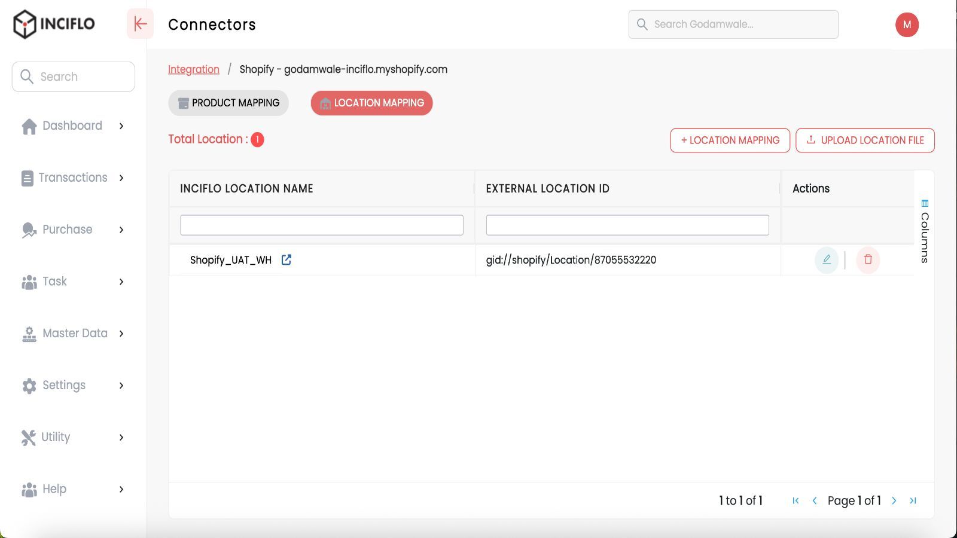Click the Dashboard home icon

point(29,126)
